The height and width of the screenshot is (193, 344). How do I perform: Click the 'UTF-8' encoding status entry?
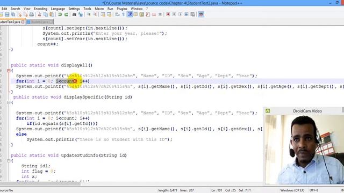pyautogui.click(x=314, y=190)
